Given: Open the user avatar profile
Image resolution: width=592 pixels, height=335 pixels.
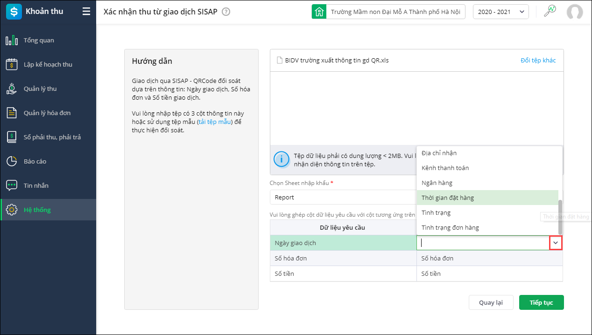Looking at the screenshot, I should (574, 12).
